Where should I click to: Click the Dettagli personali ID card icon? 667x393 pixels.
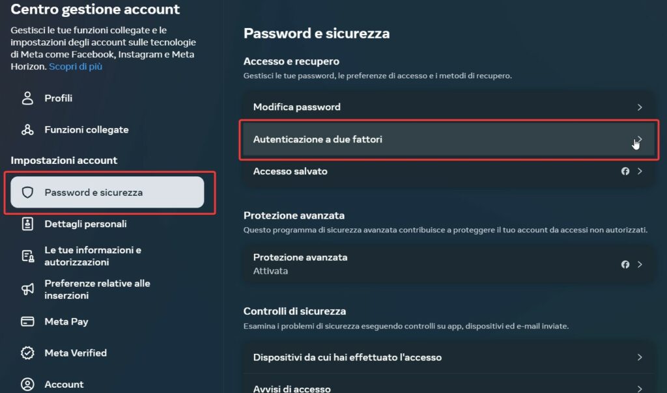(x=27, y=224)
